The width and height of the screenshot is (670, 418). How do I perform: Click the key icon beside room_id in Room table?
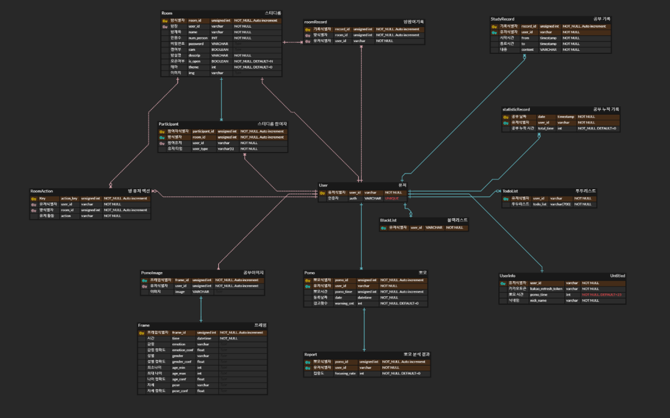(x=165, y=21)
